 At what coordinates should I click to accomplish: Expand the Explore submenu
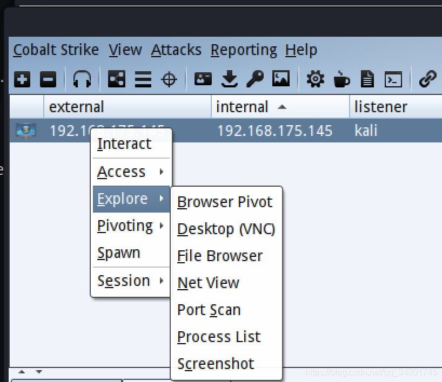click(131, 199)
